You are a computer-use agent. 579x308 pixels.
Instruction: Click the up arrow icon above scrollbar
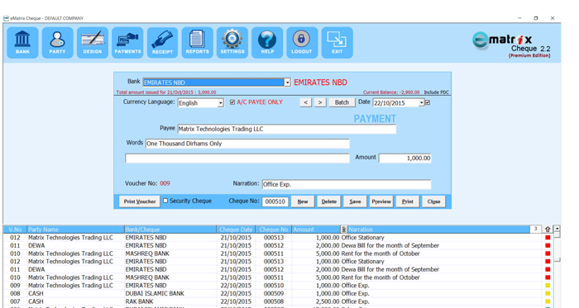pyautogui.click(x=548, y=230)
